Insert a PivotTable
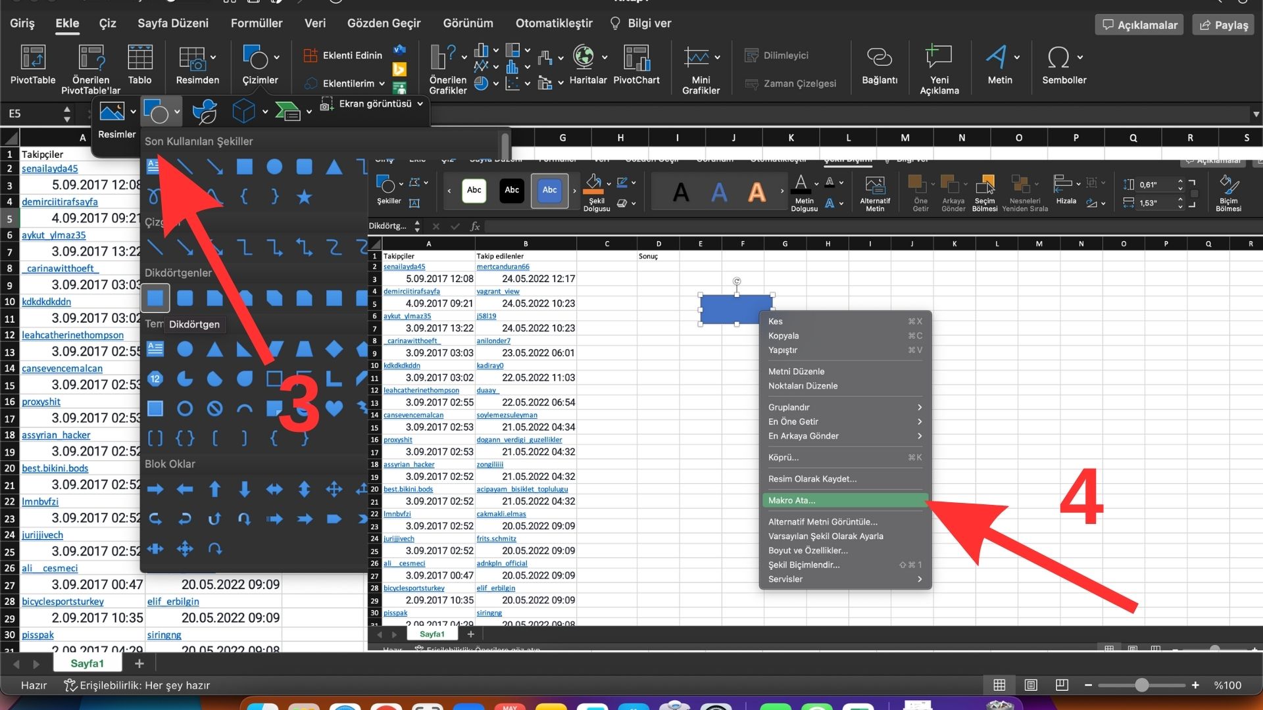The image size is (1263, 710). (x=33, y=64)
